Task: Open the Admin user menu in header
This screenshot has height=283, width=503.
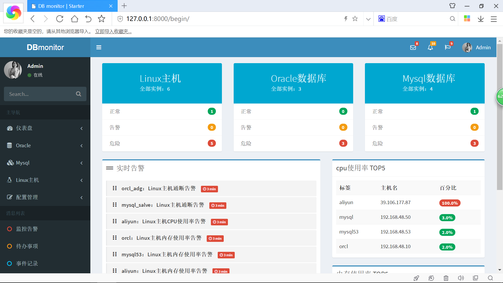Action: pyautogui.click(x=477, y=47)
